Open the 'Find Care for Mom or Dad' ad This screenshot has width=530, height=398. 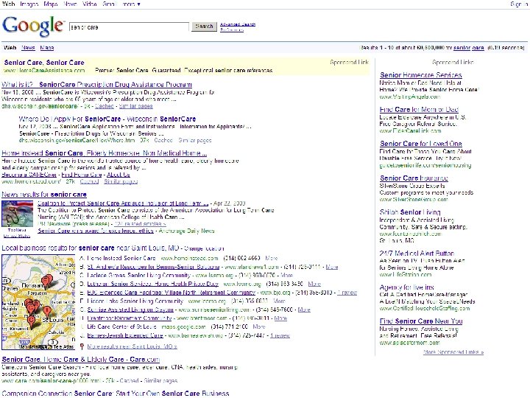click(x=419, y=110)
